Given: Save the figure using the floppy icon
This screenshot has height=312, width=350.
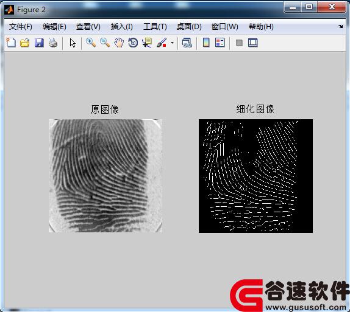Looking at the screenshot, I should [39, 43].
